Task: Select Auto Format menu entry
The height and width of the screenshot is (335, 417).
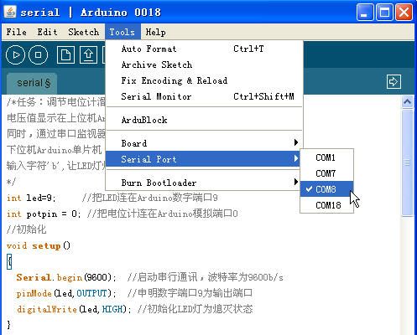Action: [204, 49]
